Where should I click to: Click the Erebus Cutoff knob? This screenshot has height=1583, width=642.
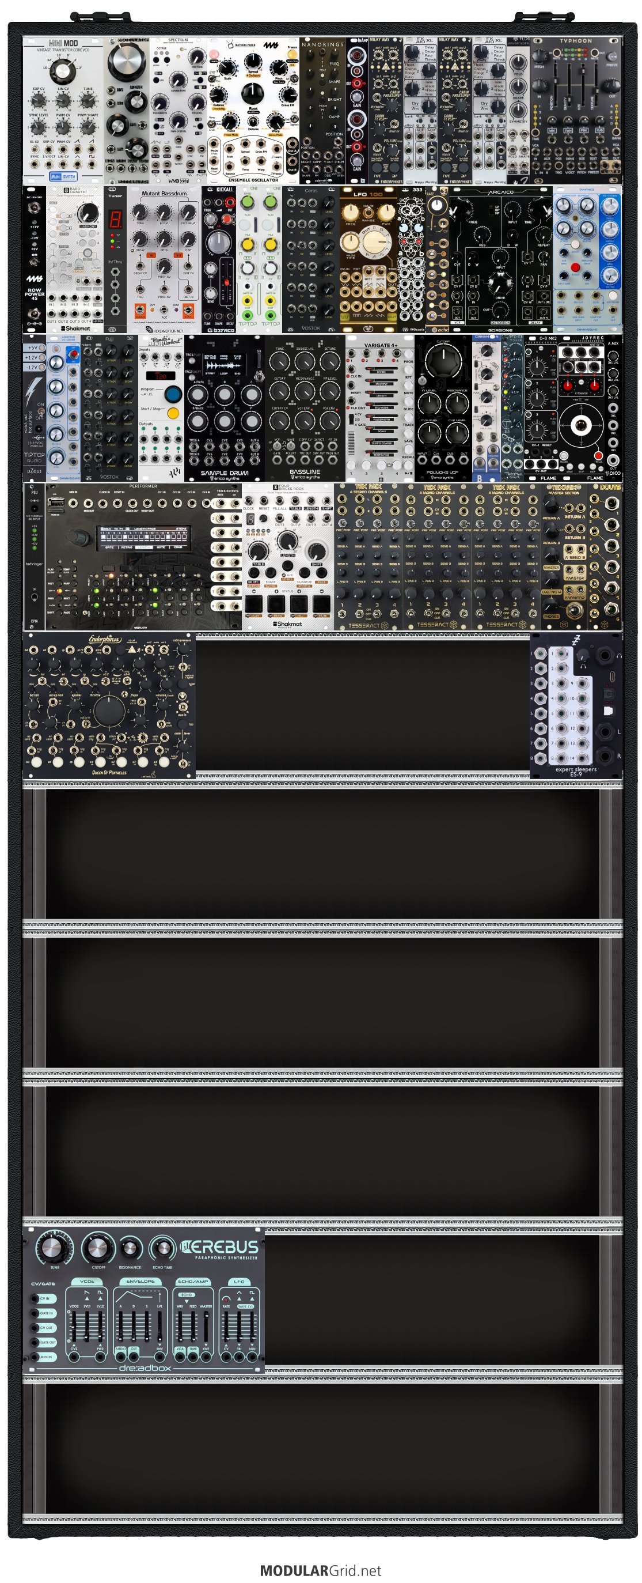point(97,1248)
